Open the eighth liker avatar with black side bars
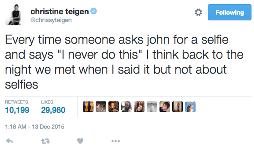 [177, 107]
